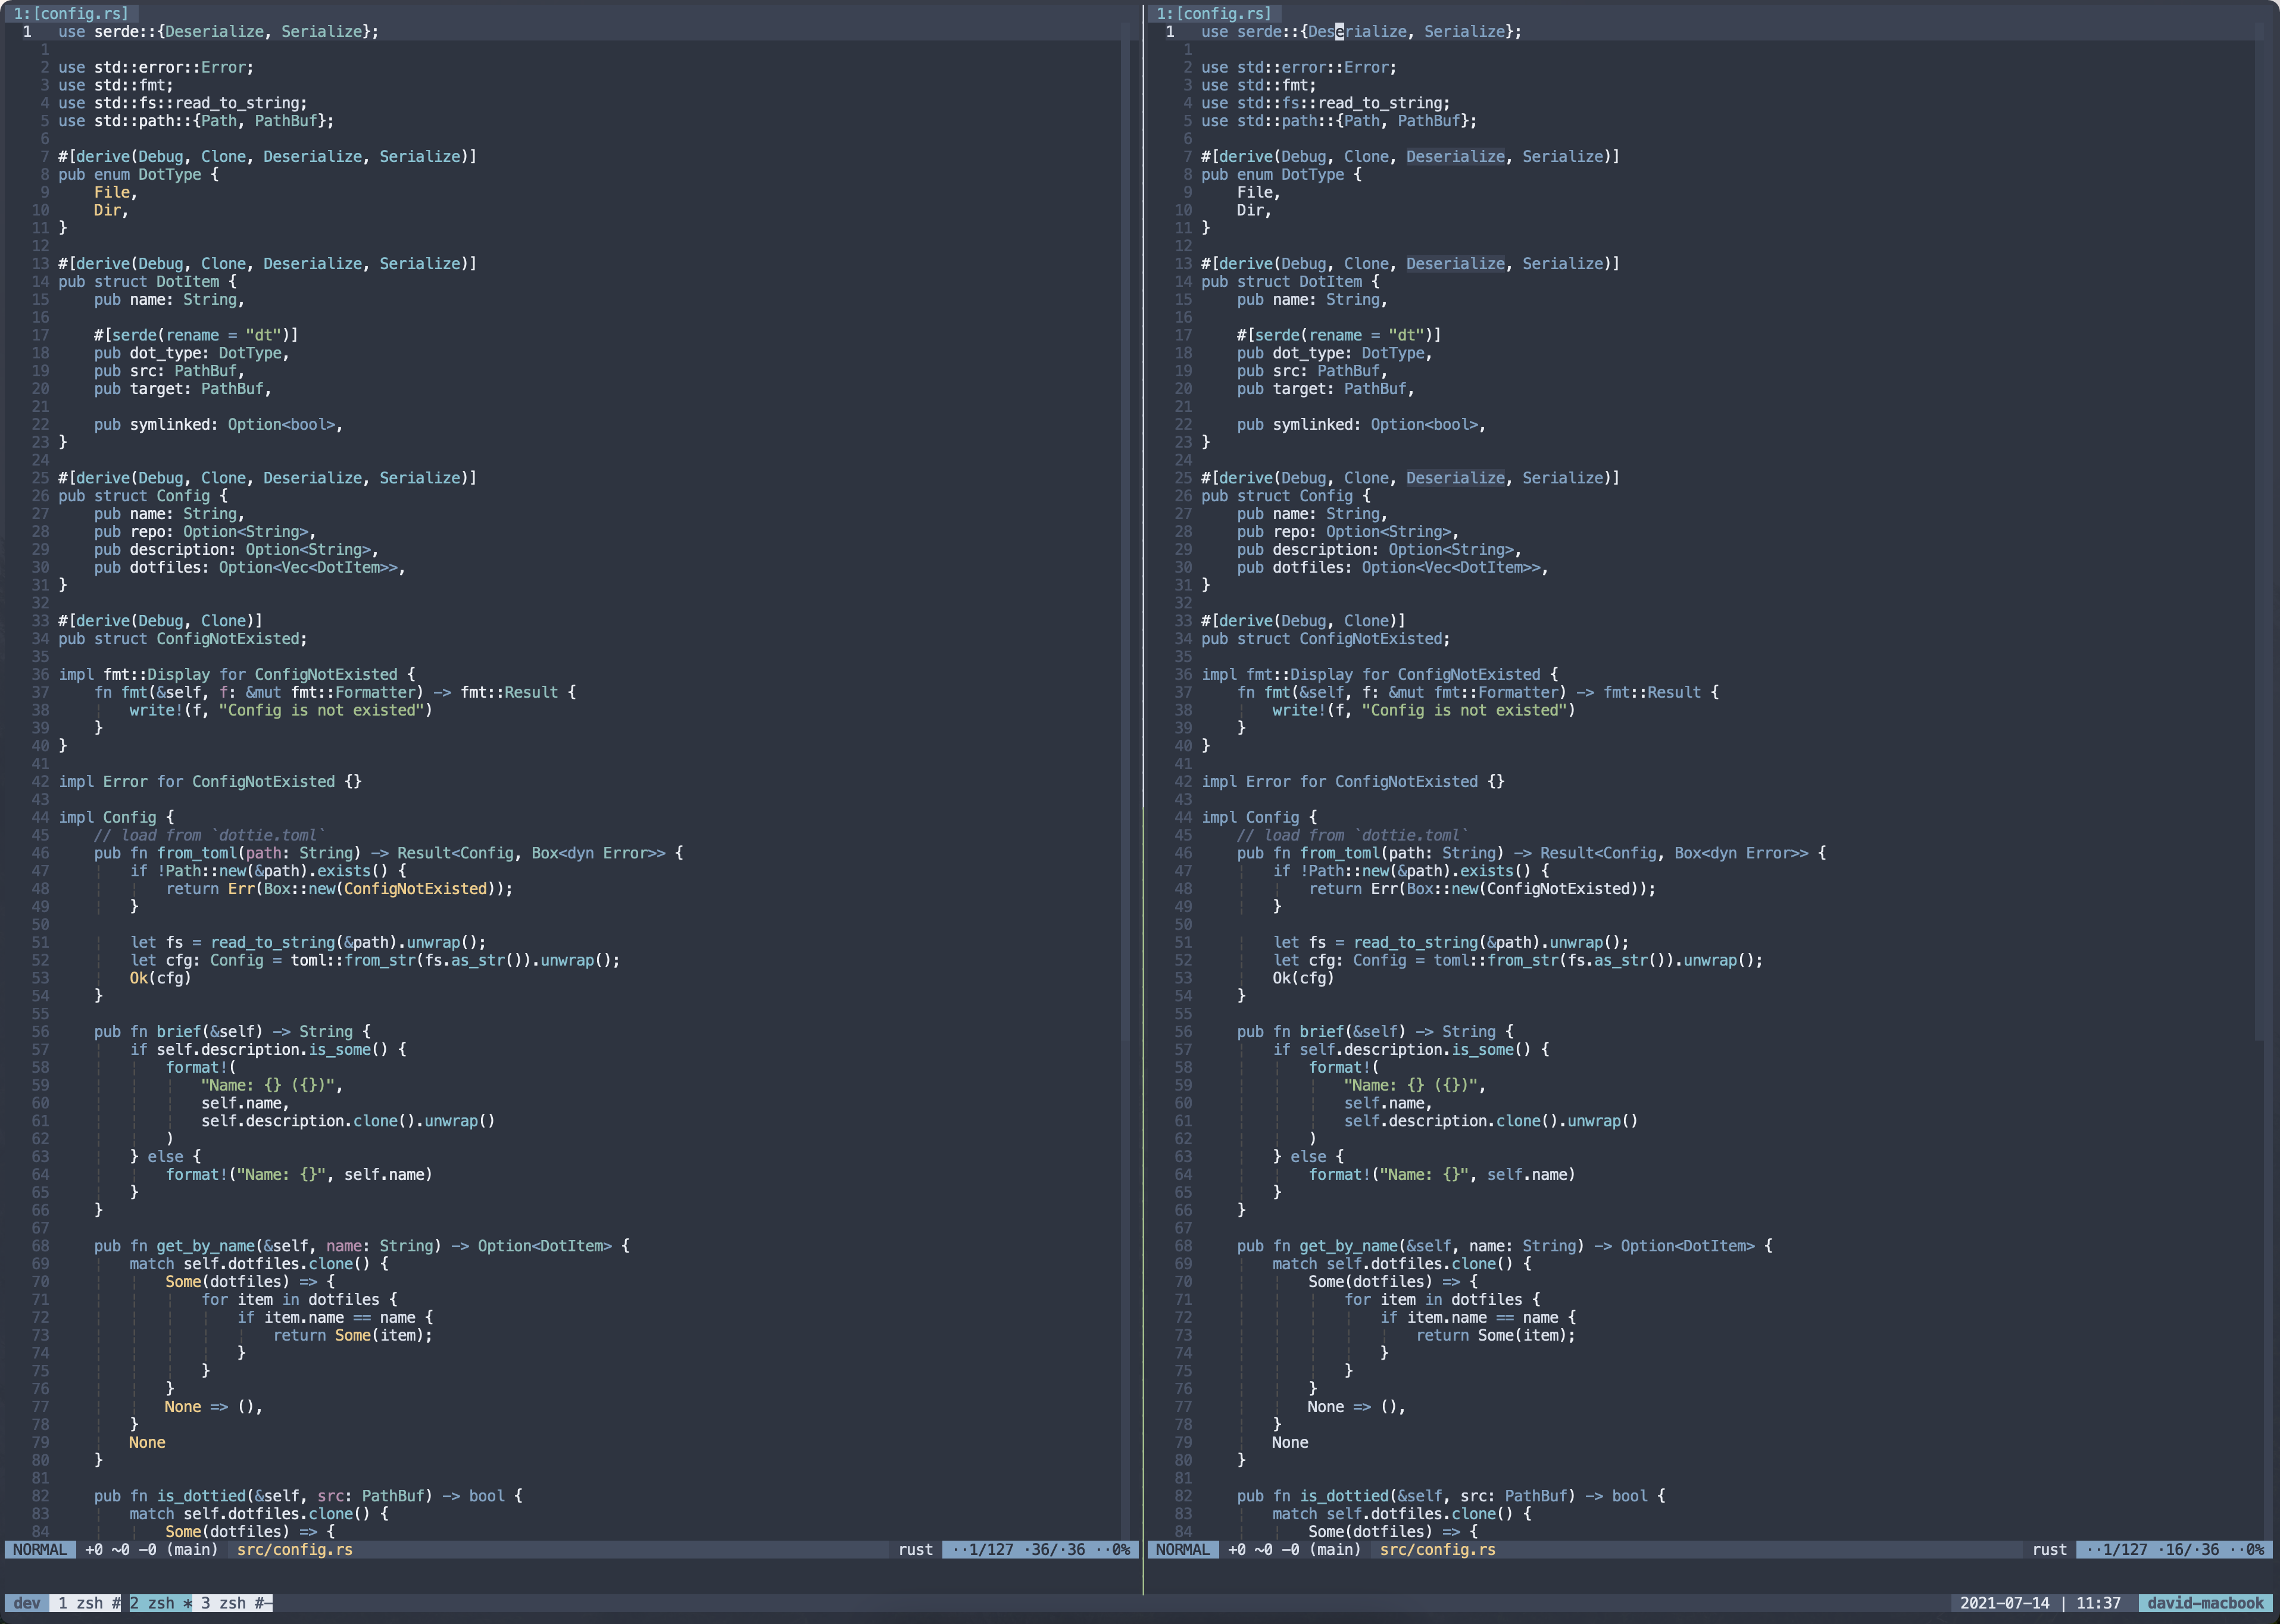Click the left pane's 'src/config.rs' file path
This screenshot has height=1624, width=2280.
click(x=295, y=1549)
